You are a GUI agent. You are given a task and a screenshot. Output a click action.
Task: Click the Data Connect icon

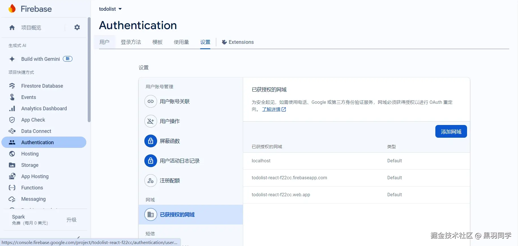tap(12, 131)
